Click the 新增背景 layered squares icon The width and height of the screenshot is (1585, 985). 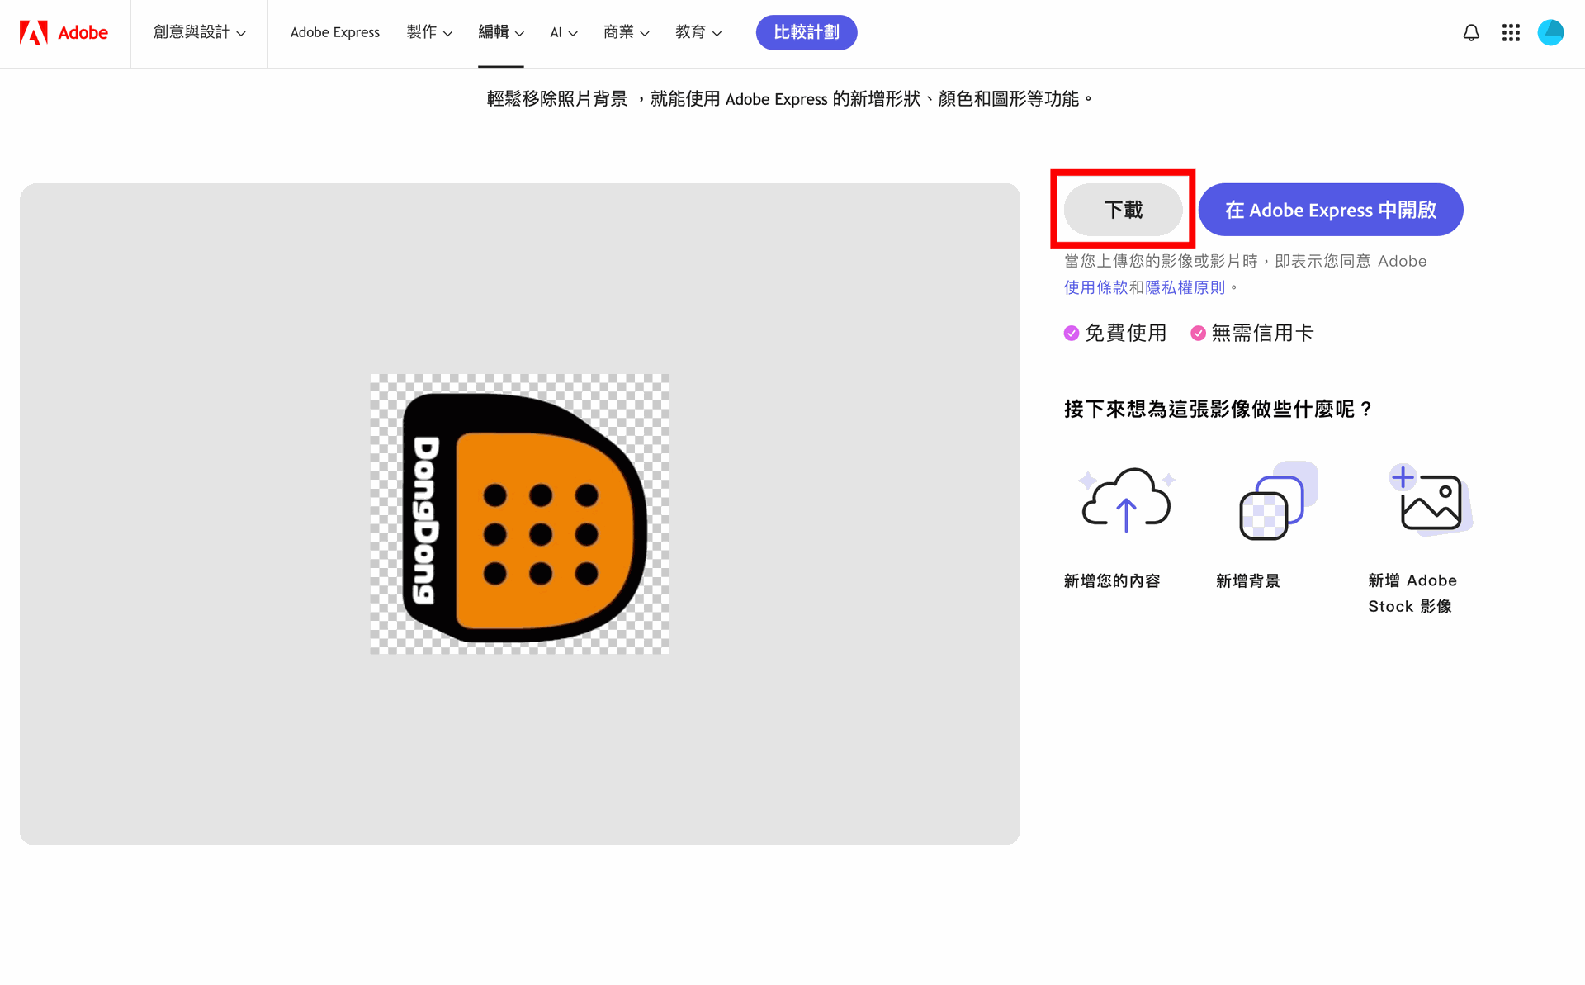coord(1278,500)
